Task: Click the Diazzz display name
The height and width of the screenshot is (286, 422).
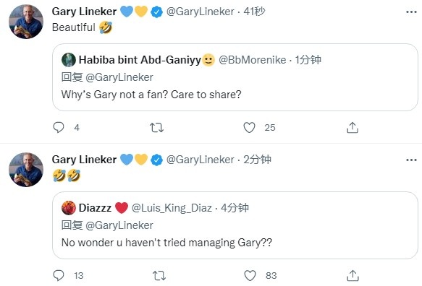Action: tap(95, 207)
